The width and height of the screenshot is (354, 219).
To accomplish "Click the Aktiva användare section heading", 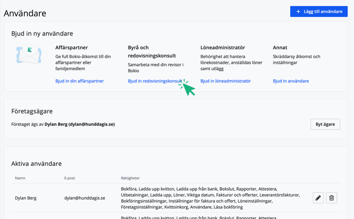I will pos(36,164).
